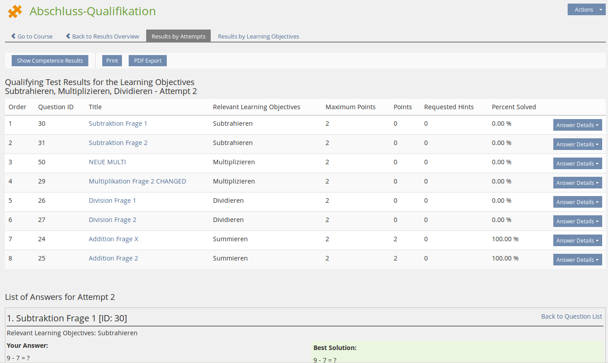608x363 pixels.
Task: Expand Answer Details for Subtraktion Frage 1
Action: (x=577, y=125)
